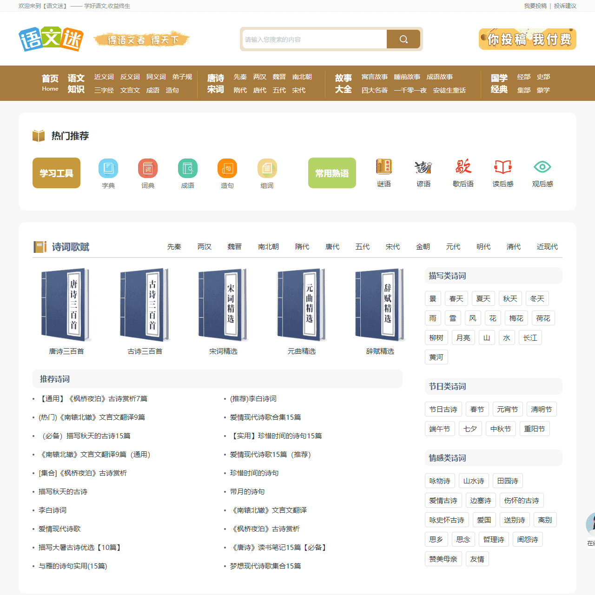Click the 歇后语 icon

[x=463, y=167]
